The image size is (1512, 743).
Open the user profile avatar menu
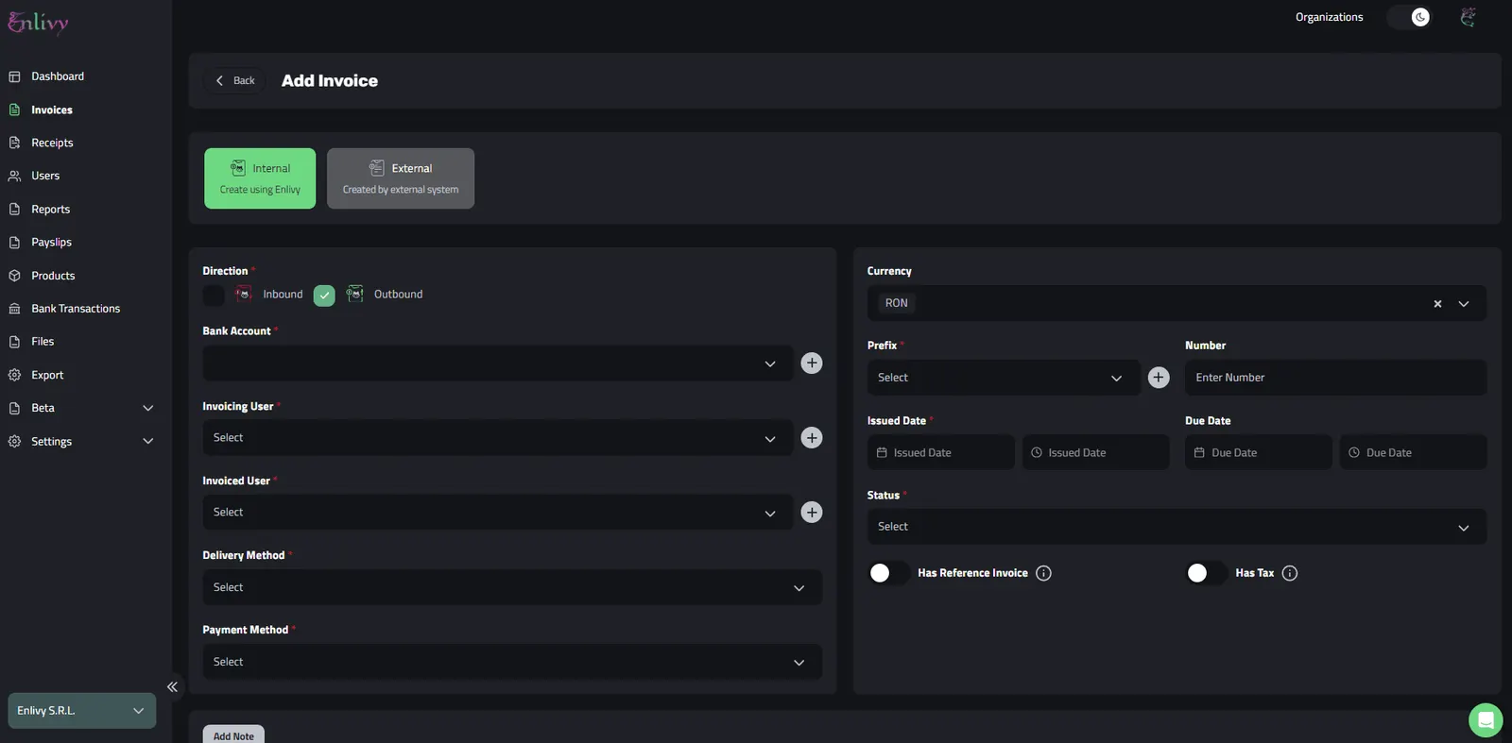[x=1468, y=17]
